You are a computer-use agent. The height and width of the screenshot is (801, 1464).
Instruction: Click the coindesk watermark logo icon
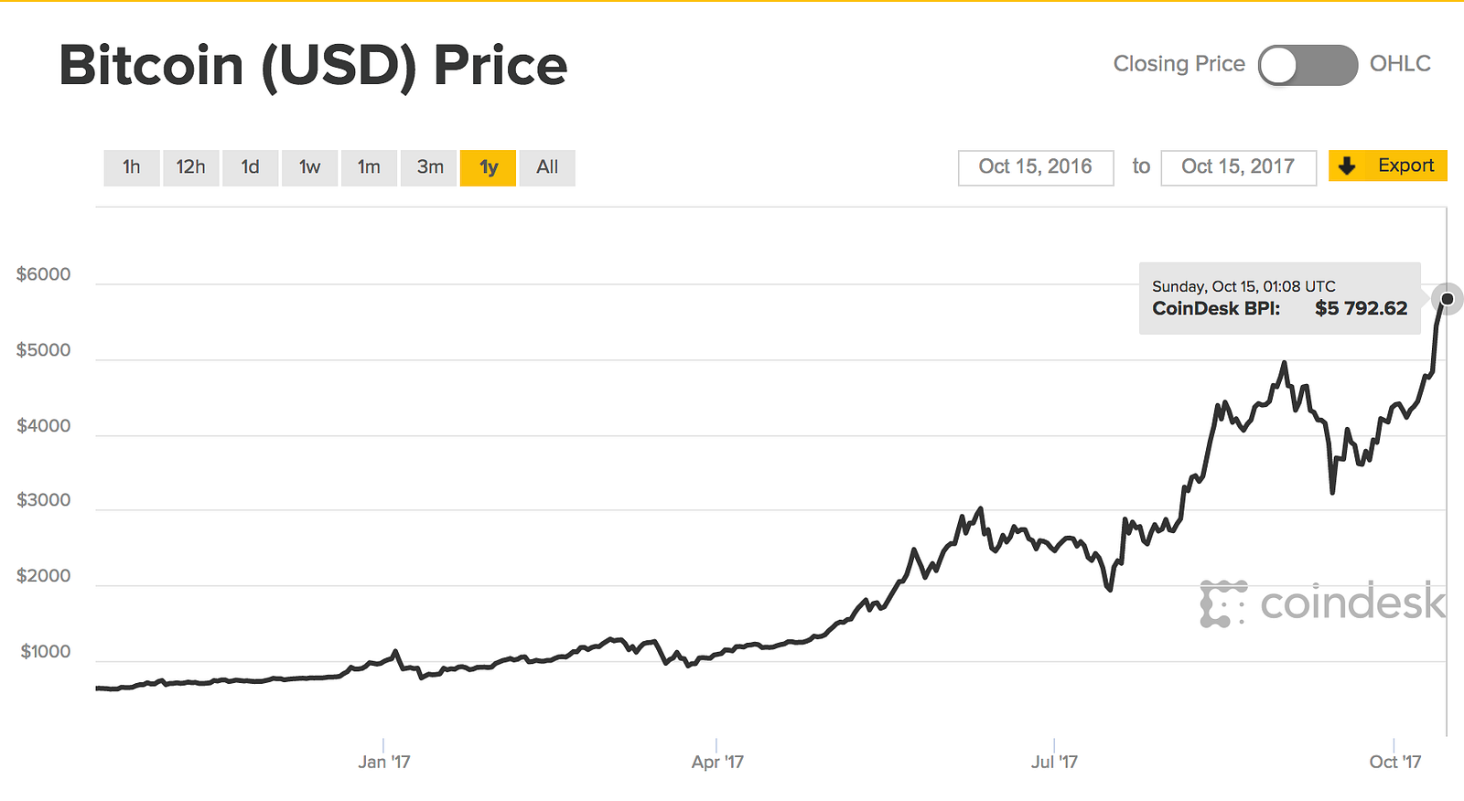click(1222, 603)
